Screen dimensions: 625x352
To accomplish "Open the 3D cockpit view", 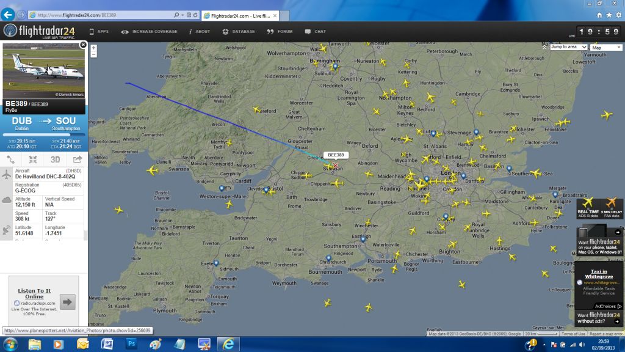I will (x=55, y=159).
